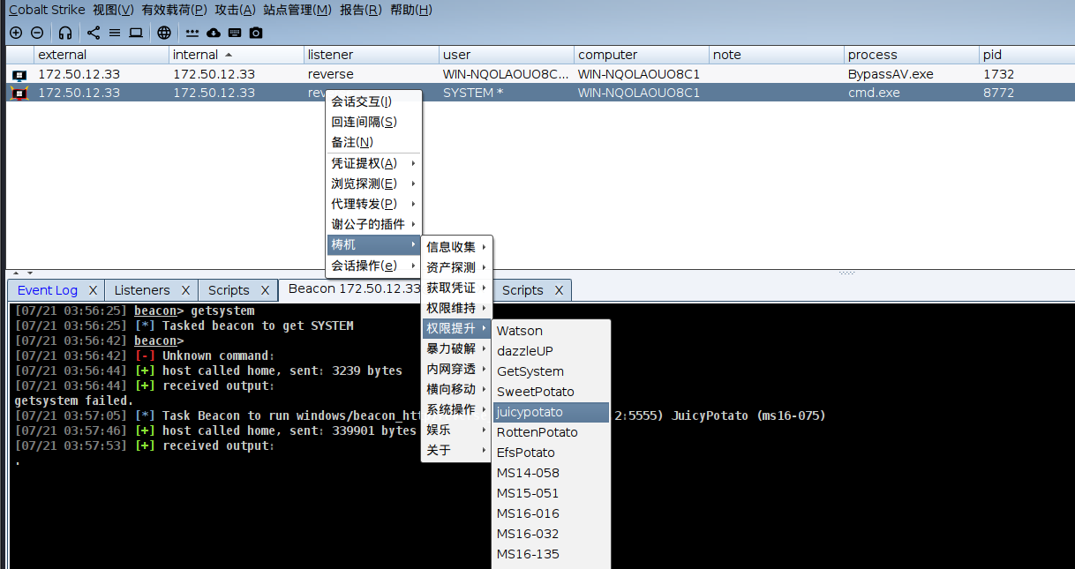Select the juicypotato exploit entry
The image size is (1075, 569).
(552, 412)
